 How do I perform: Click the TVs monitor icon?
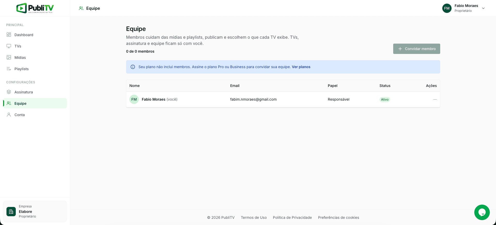(9, 46)
